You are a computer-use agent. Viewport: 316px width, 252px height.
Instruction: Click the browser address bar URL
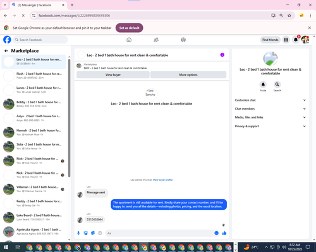[x=74, y=16]
